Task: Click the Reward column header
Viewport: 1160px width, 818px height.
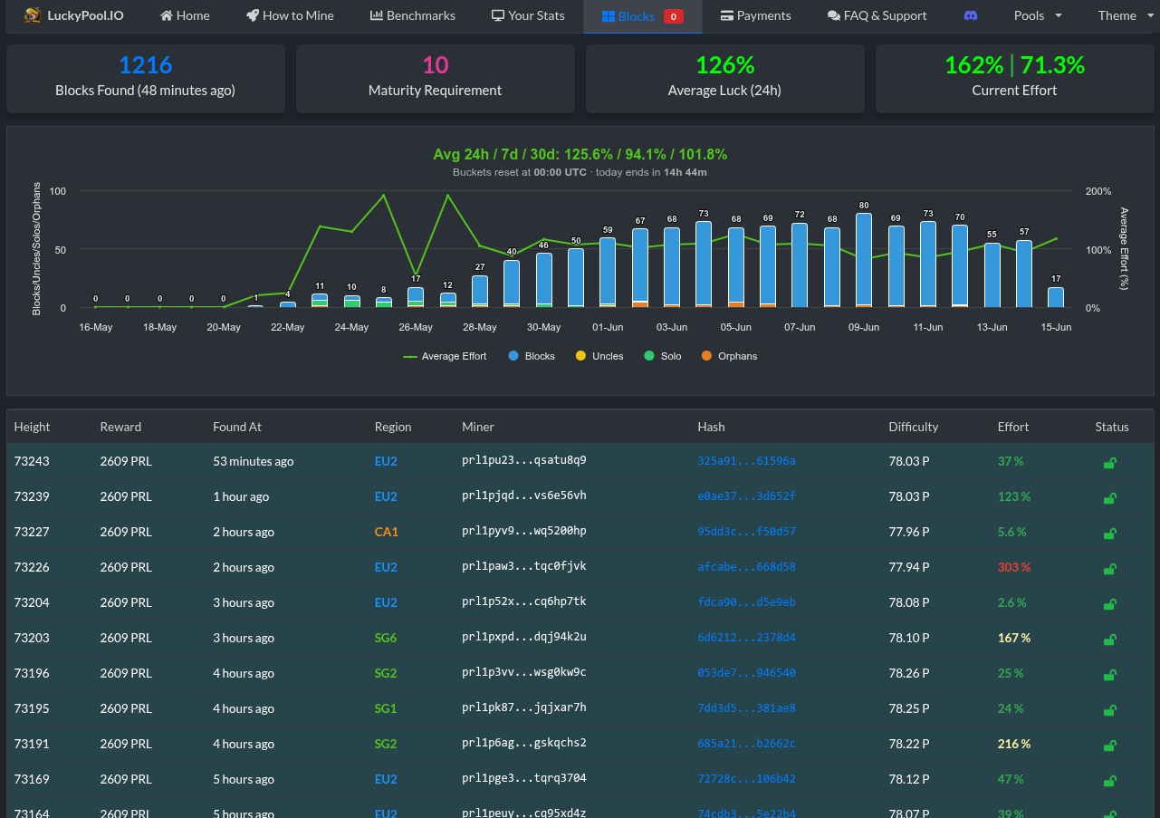Action: click(120, 427)
